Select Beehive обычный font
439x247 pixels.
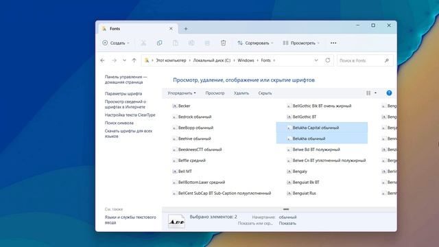point(191,139)
